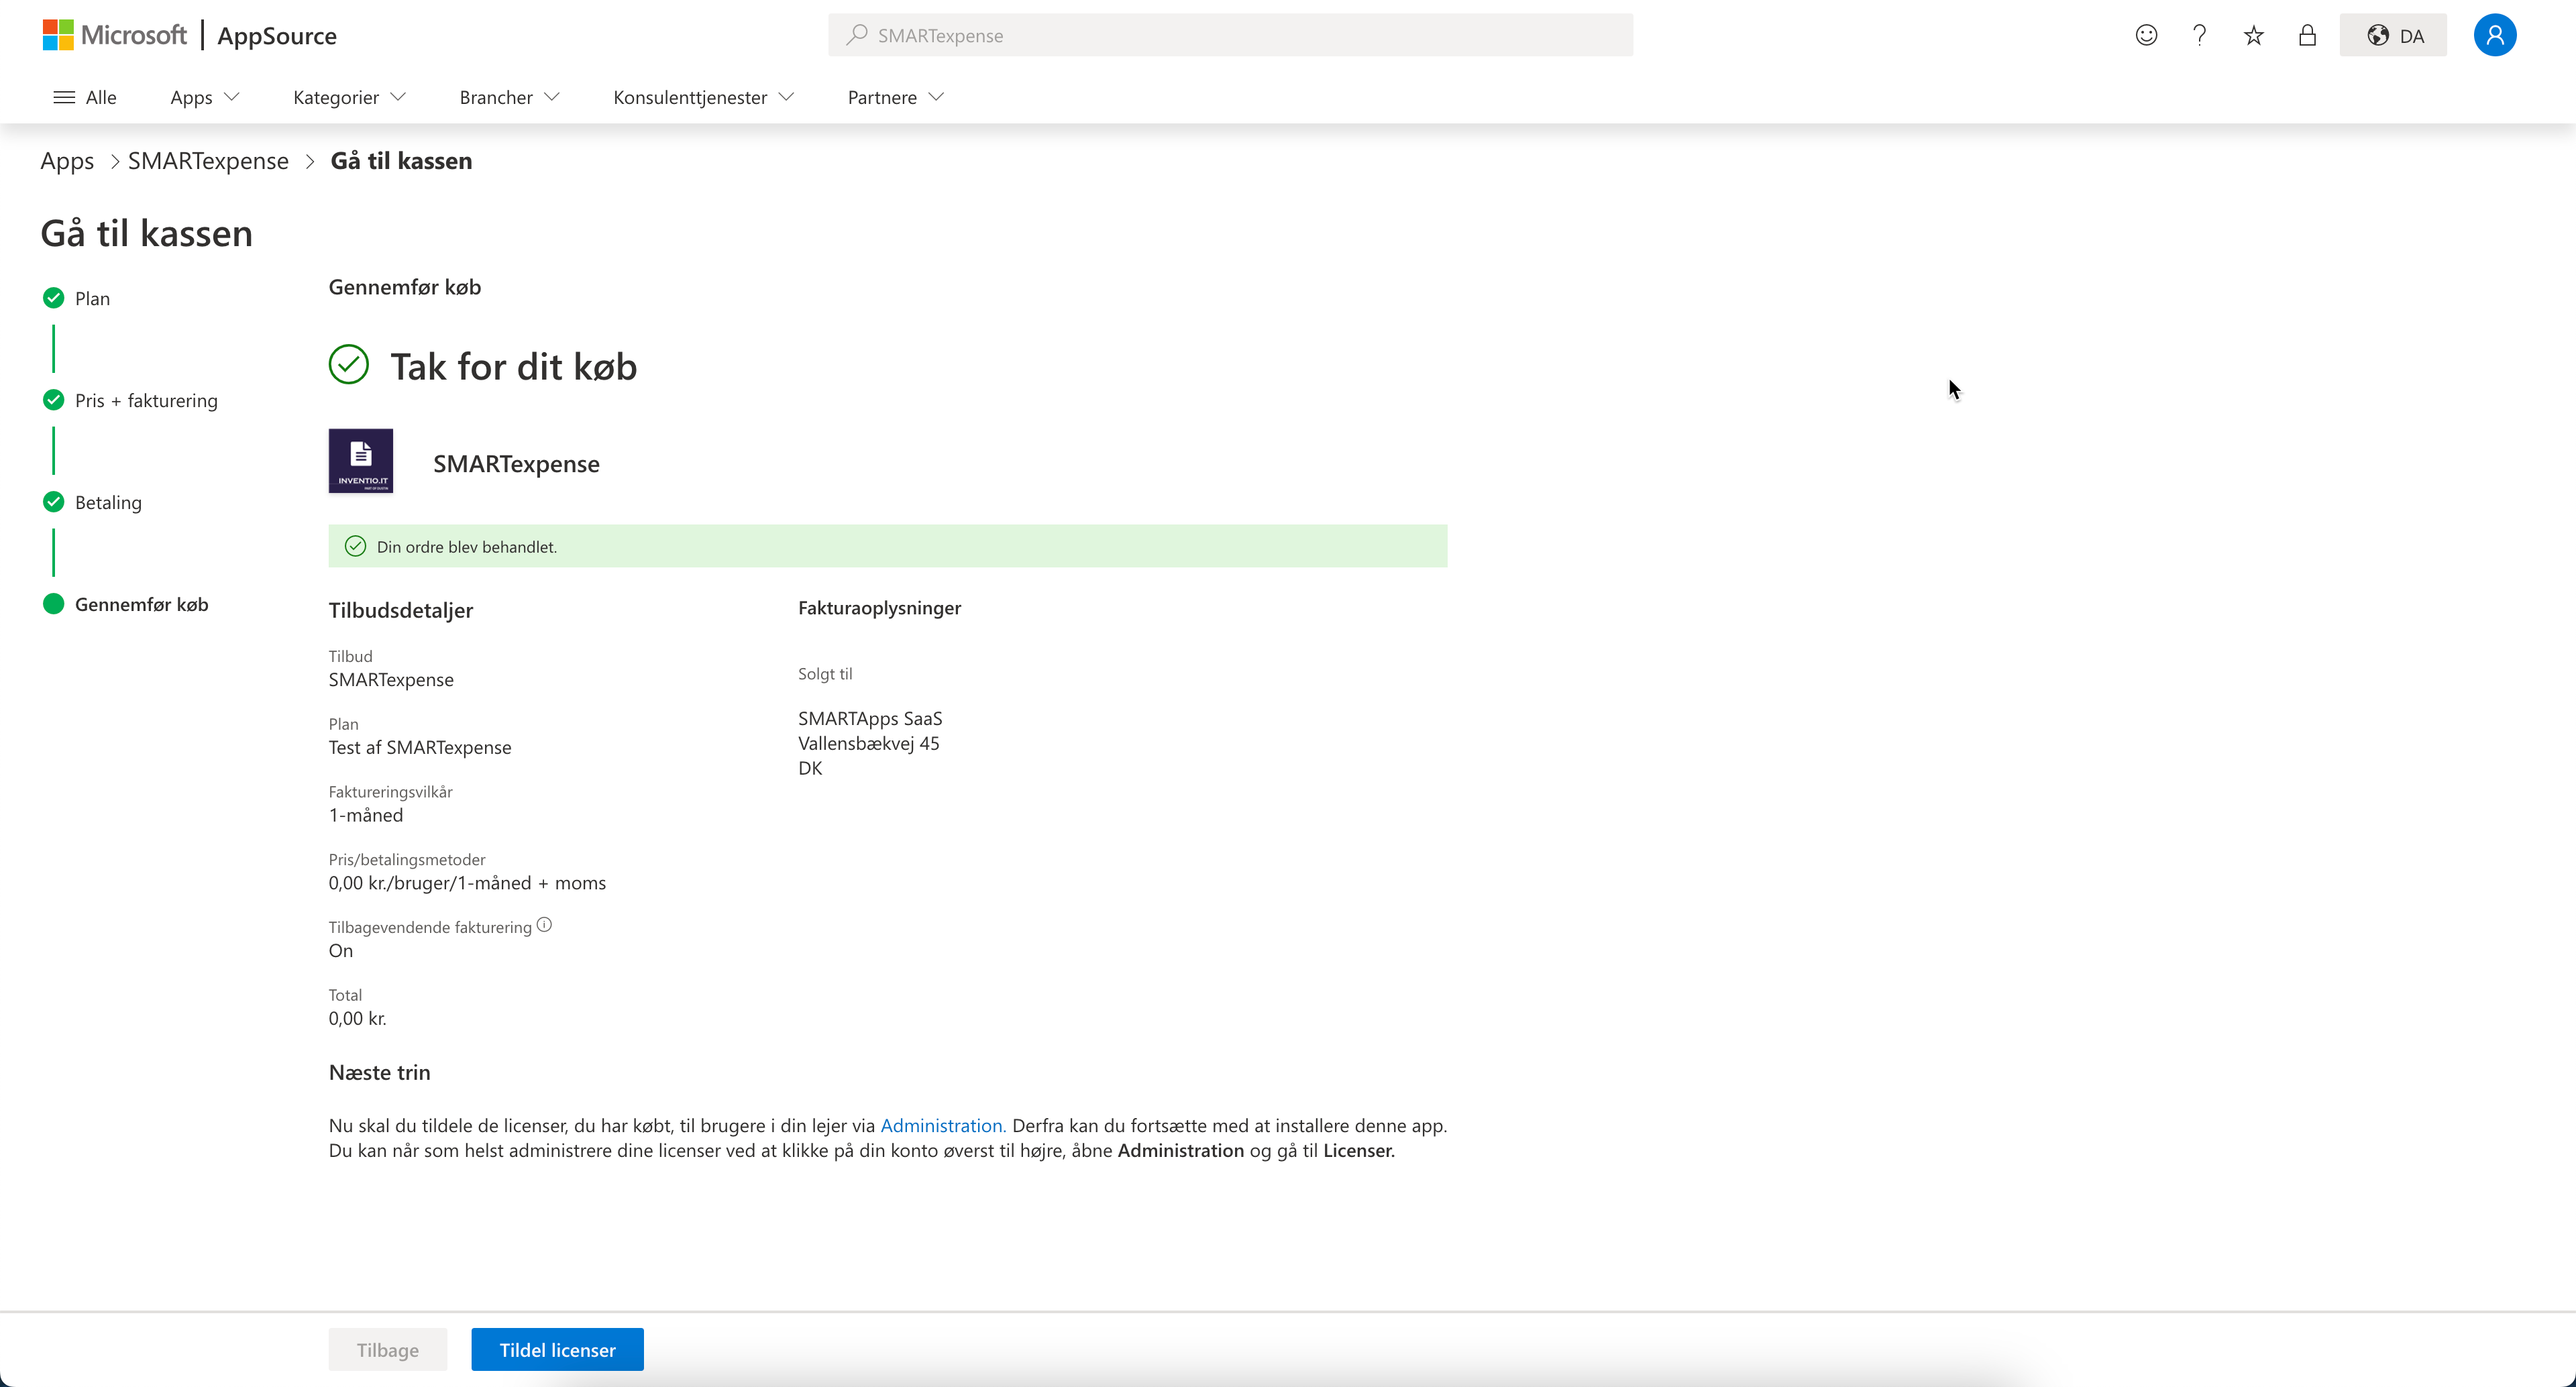This screenshot has height=1387, width=2576.
Task: Open the user account avatar
Action: point(2495,35)
